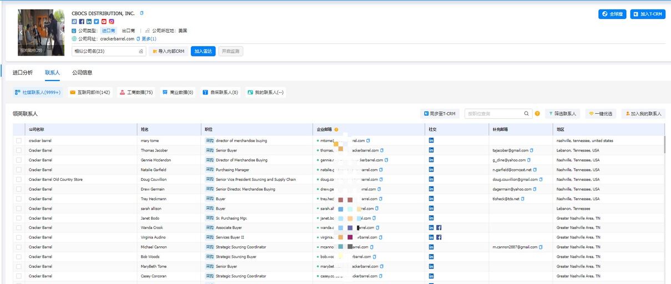
Task: Check the Natalie Garfield row checkbox
Action: click(19, 170)
